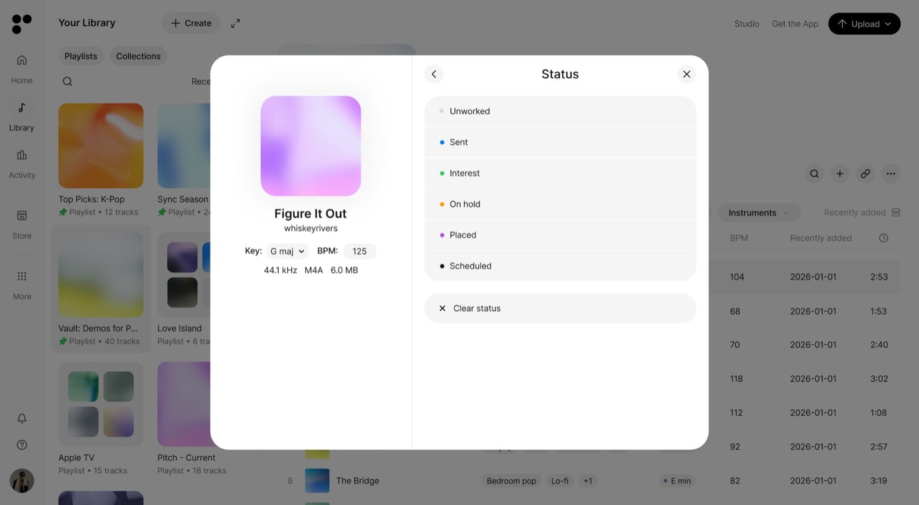This screenshot has width=919, height=505.
Task: Click the BPM value 104
Action: 737,277
